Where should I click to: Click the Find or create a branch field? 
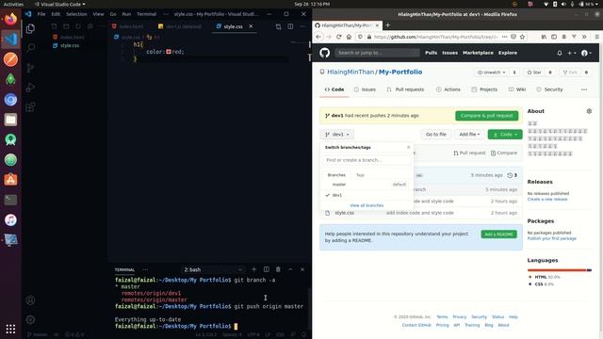(x=367, y=160)
